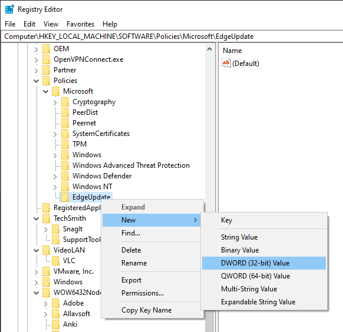
Task: Expand the SystemCertificates key
Action: (x=55, y=134)
